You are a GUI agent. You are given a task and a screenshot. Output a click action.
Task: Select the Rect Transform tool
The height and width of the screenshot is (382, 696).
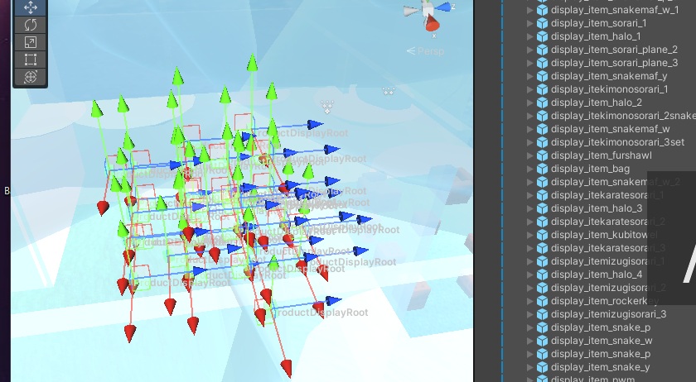coord(30,60)
